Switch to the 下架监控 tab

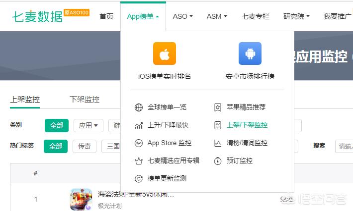85,99
